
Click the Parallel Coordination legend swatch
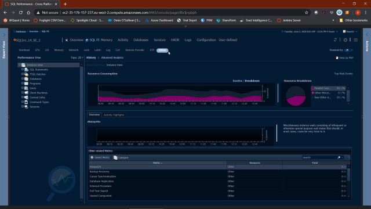pos(313,88)
